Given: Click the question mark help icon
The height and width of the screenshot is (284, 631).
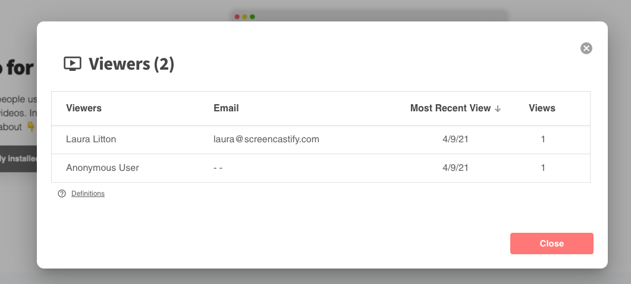Looking at the screenshot, I should coord(62,194).
